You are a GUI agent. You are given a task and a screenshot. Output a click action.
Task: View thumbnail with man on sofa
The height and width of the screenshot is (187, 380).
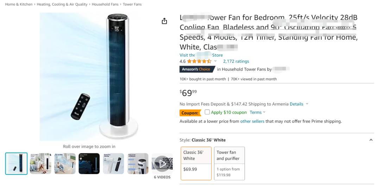[65, 163]
